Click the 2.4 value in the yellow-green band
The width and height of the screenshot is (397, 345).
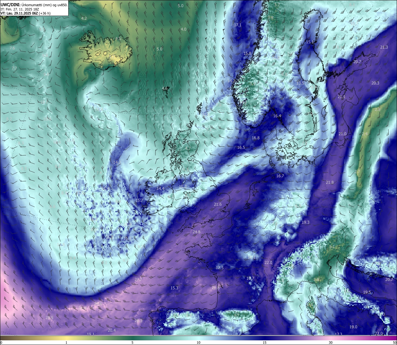tap(365, 134)
